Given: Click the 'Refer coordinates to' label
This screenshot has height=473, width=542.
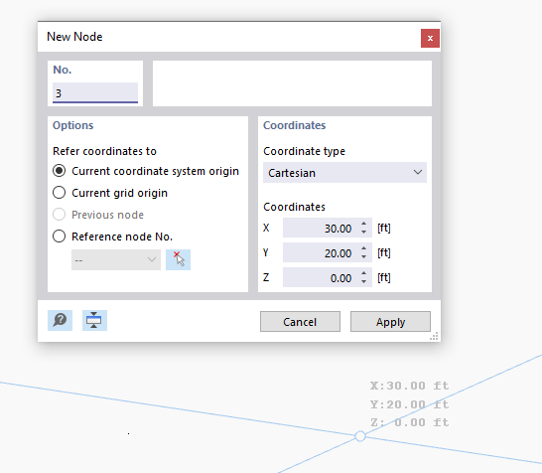Looking at the screenshot, I should (x=104, y=151).
